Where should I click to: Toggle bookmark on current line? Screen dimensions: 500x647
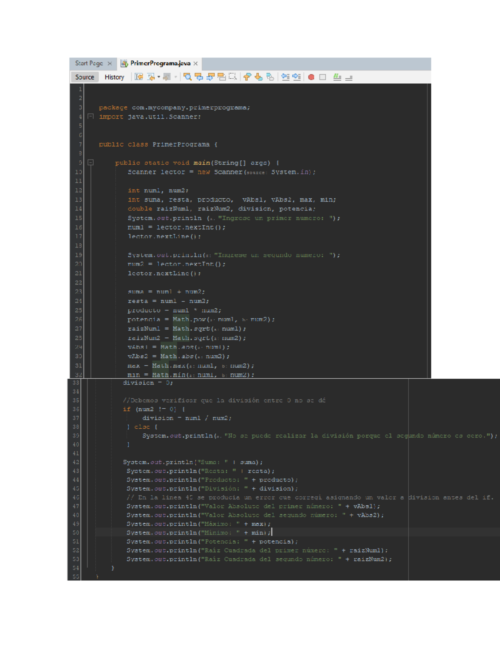(x=270, y=77)
